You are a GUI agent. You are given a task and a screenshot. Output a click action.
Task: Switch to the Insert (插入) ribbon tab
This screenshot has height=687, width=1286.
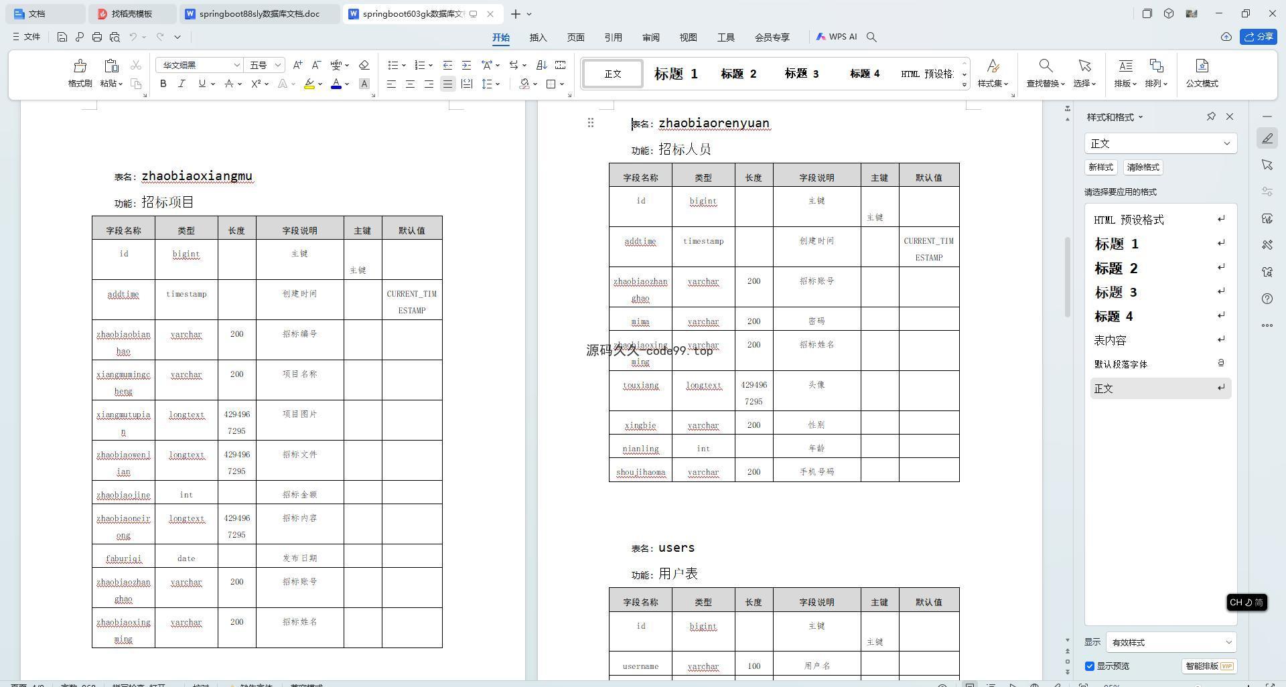coord(539,37)
